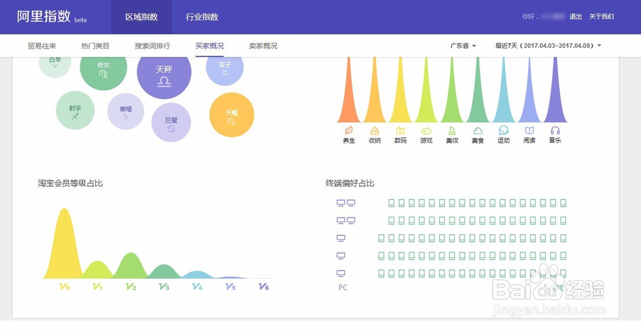Click the yellow V0 hump in member chart
641x332 pixels.
[x=64, y=249]
